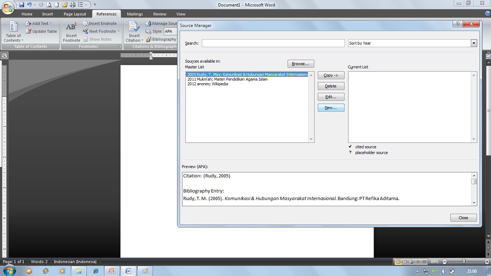
Task: Click the Copy -> button
Action: tap(331, 75)
